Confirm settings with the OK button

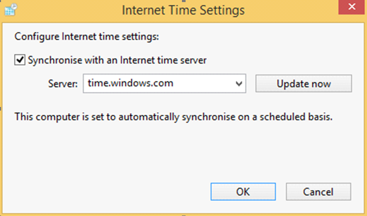click(x=243, y=192)
